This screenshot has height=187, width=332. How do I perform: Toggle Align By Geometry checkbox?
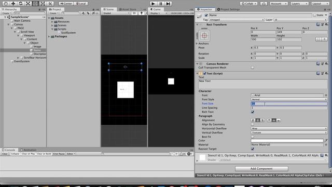coord(253,125)
